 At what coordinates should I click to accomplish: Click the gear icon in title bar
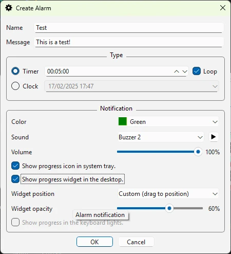pyautogui.click(x=9, y=8)
